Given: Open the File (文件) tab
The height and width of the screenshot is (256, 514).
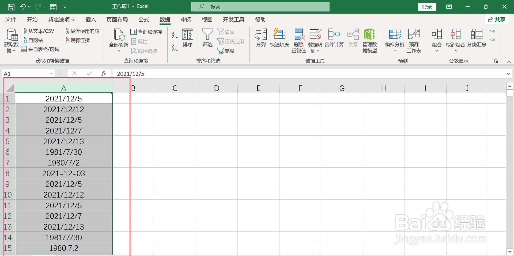Looking at the screenshot, I should pyautogui.click(x=11, y=19).
